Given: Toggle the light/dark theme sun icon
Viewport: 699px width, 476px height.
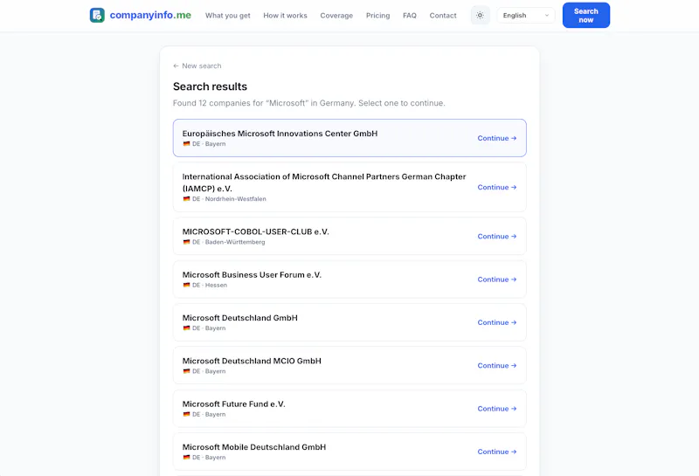Looking at the screenshot, I should point(480,15).
